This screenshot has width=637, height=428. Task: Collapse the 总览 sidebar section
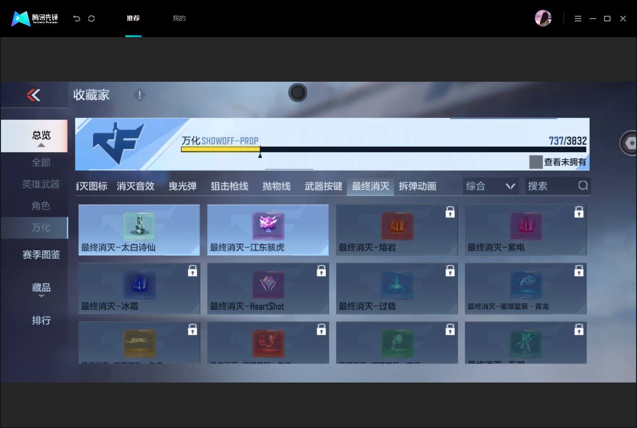click(x=34, y=136)
